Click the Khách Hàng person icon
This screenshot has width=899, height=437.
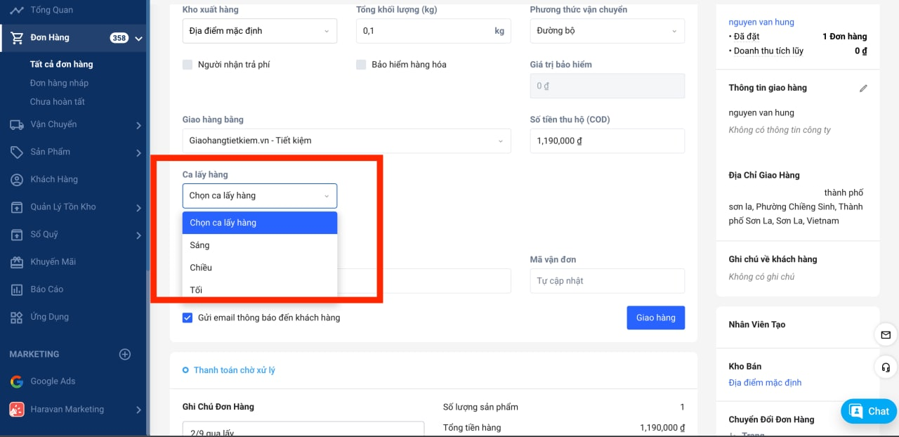17,180
